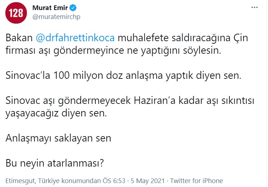This screenshot has height=187, width=268.
Task: Click the red 128 profile avatar
Action: coord(15,13)
